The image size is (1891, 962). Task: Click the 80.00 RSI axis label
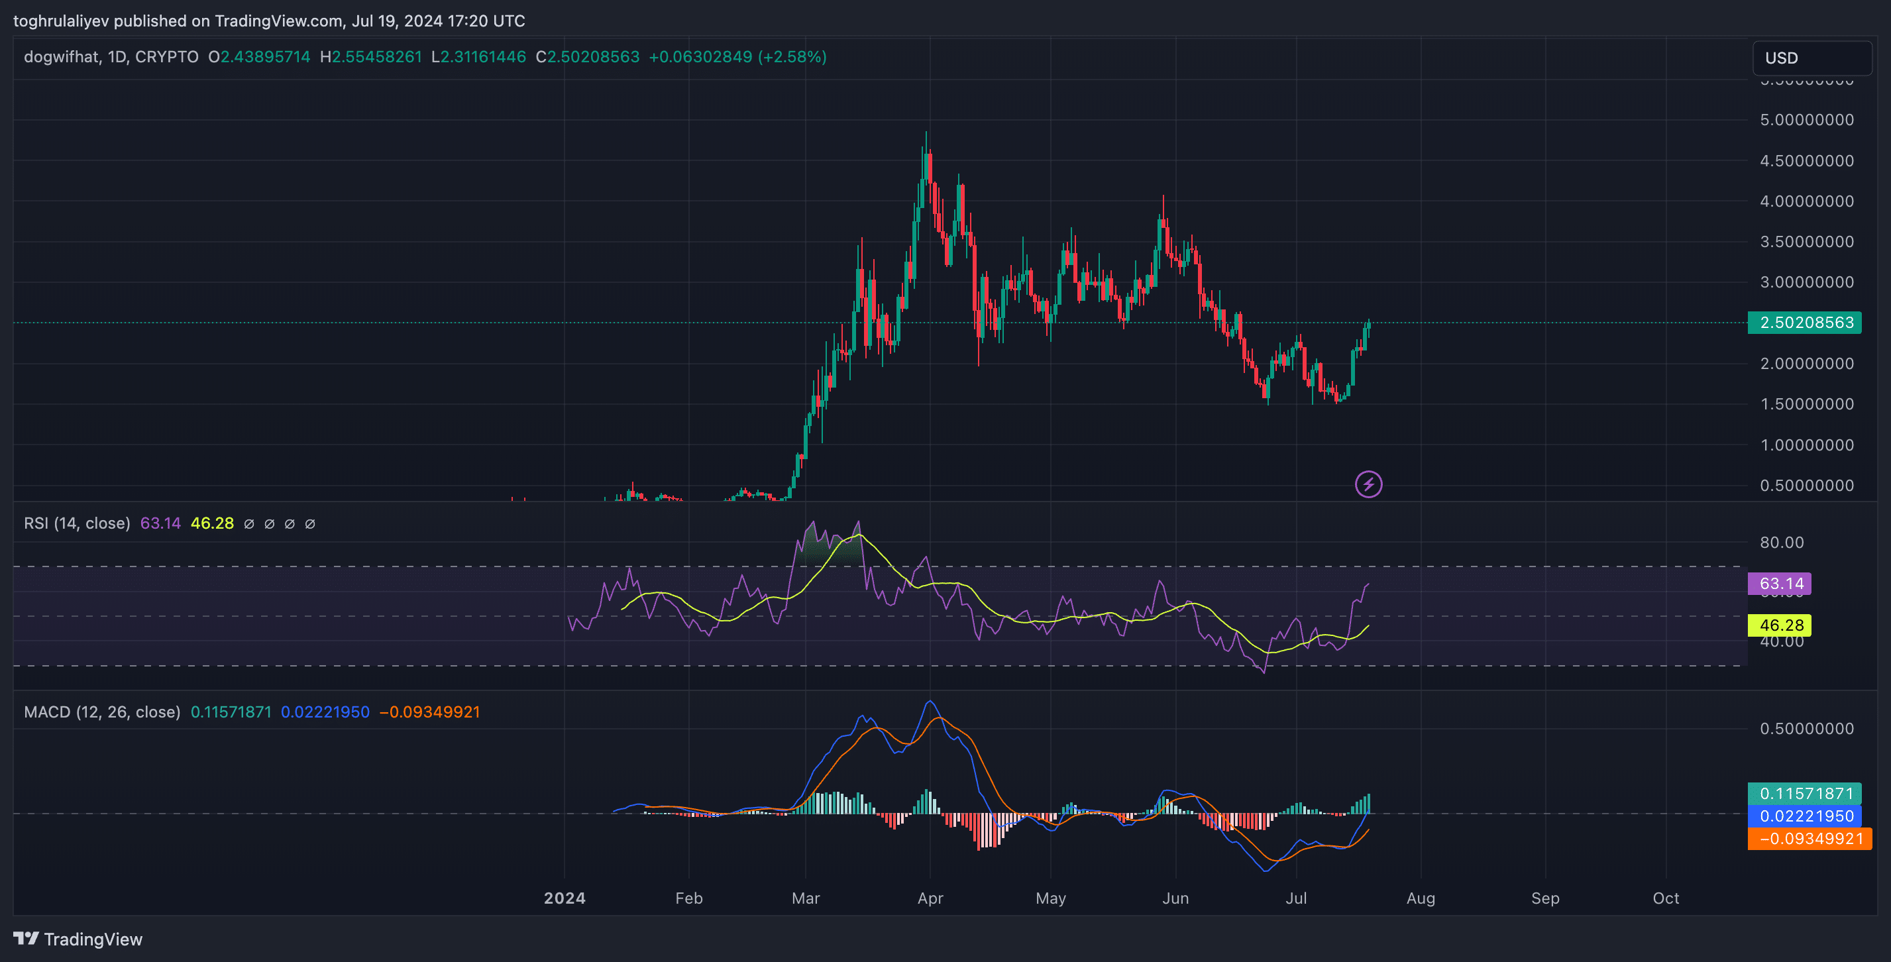pyautogui.click(x=1782, y=542)
